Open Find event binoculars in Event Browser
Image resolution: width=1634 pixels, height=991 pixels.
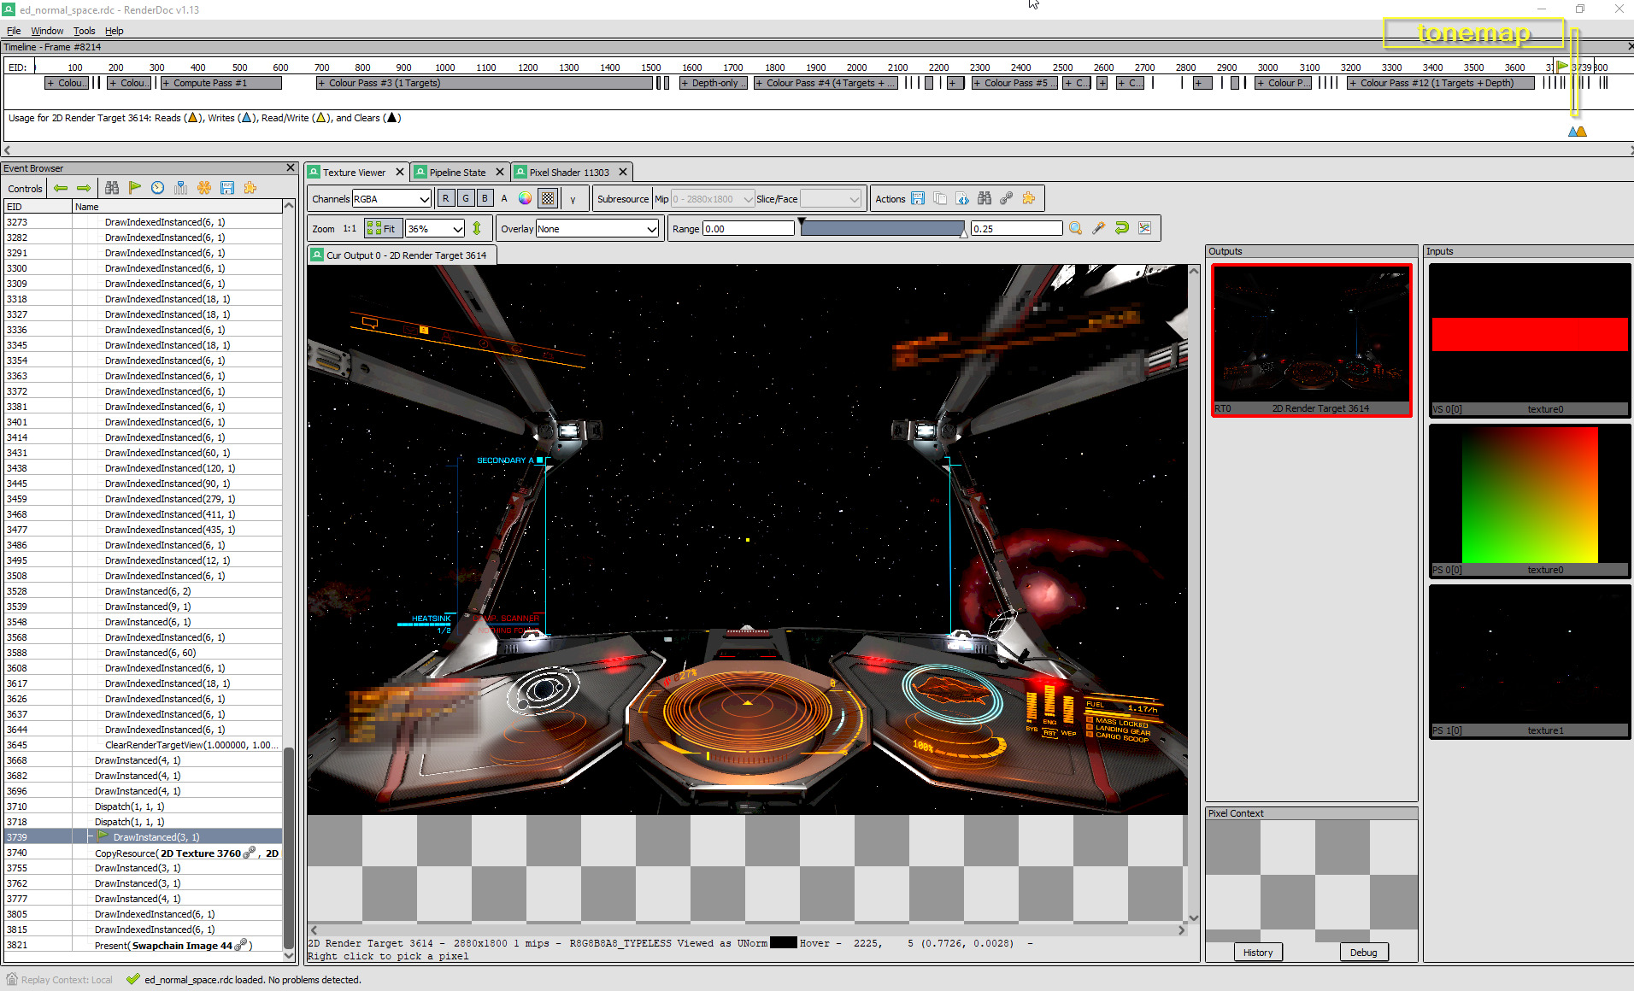click(112, 188)
